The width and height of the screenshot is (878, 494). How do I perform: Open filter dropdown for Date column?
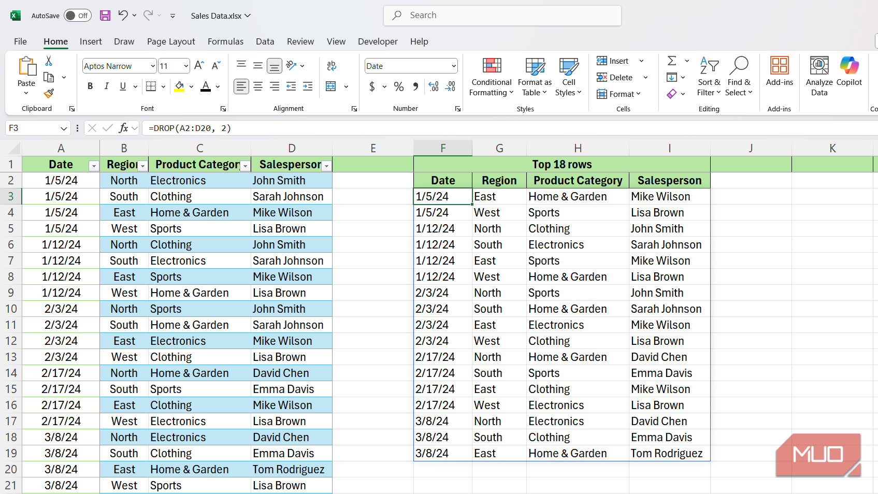(94, 166)
